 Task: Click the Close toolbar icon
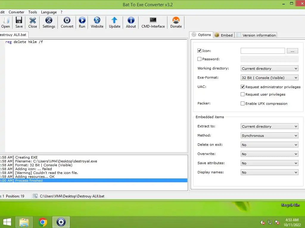click(x=32, y=20)
